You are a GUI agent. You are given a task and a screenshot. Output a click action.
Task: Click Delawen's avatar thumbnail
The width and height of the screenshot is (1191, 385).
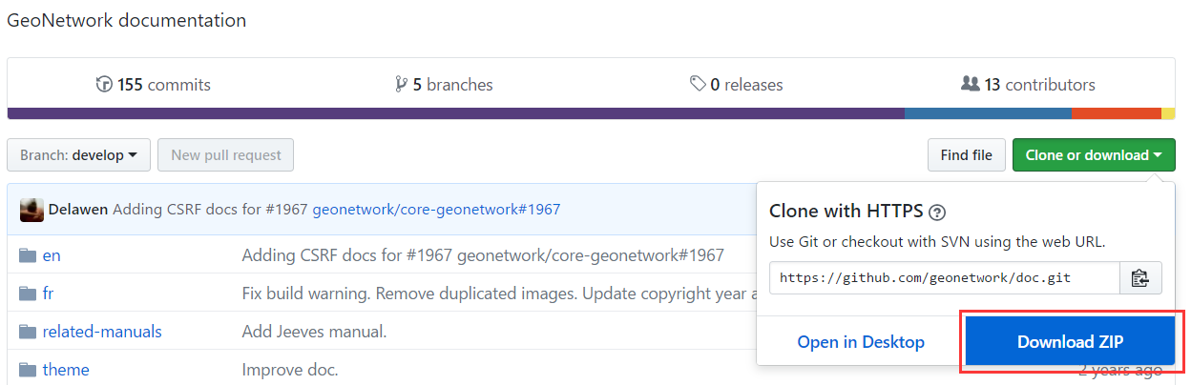(x=31, y=210)
